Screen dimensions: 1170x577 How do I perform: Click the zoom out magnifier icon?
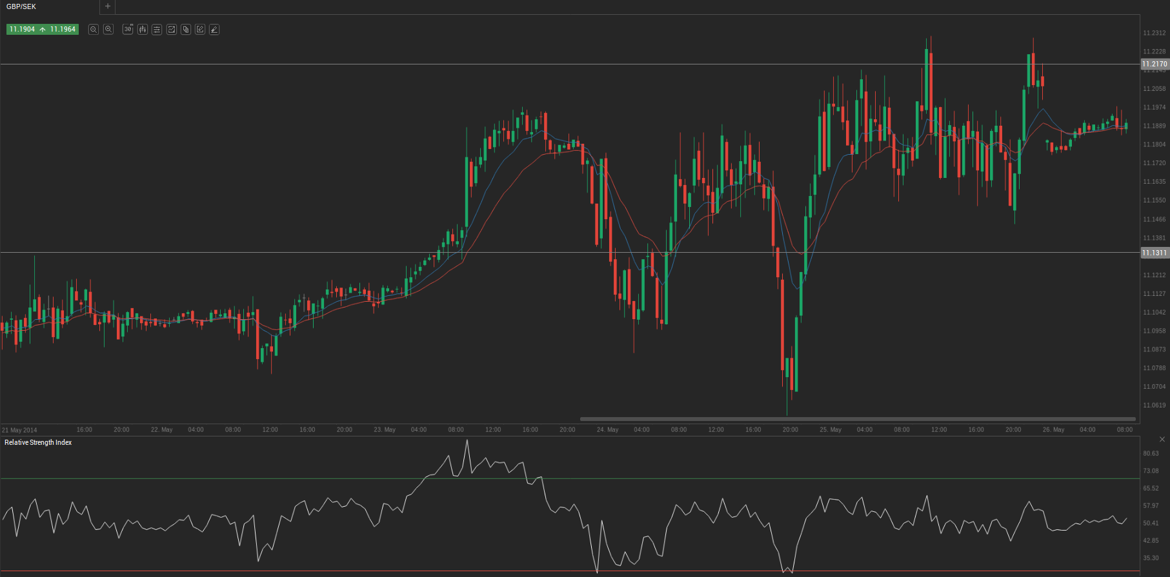tap(94, 30)
